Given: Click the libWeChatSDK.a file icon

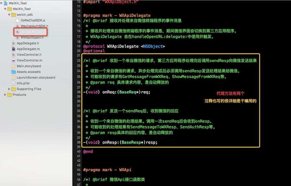Looking at the screenshot, I should tap(18, 20).
